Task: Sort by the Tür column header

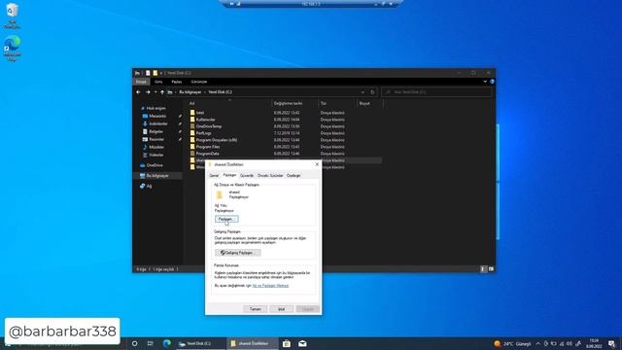Action: 337,104
